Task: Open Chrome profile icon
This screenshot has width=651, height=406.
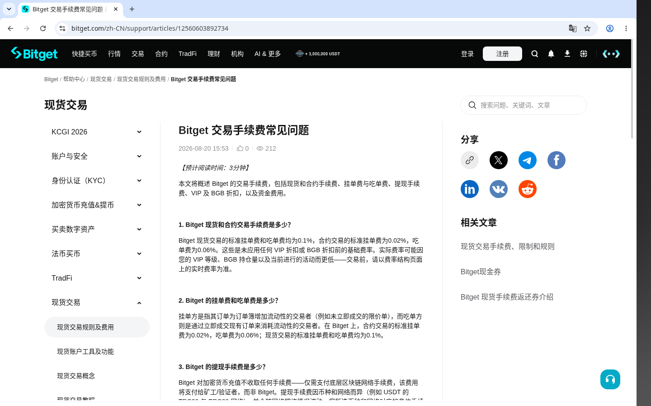Action: point(610,28)
